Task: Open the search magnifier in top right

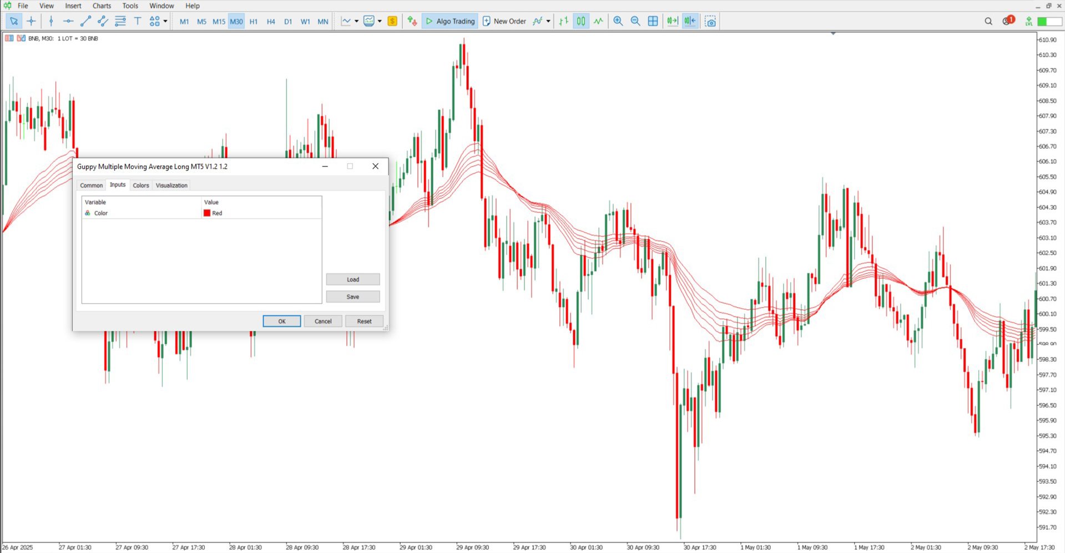Action: [x=988, y=21]
